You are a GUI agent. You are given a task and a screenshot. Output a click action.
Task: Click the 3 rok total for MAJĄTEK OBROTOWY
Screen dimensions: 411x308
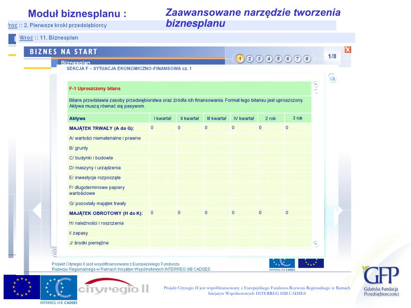[298, 213]
